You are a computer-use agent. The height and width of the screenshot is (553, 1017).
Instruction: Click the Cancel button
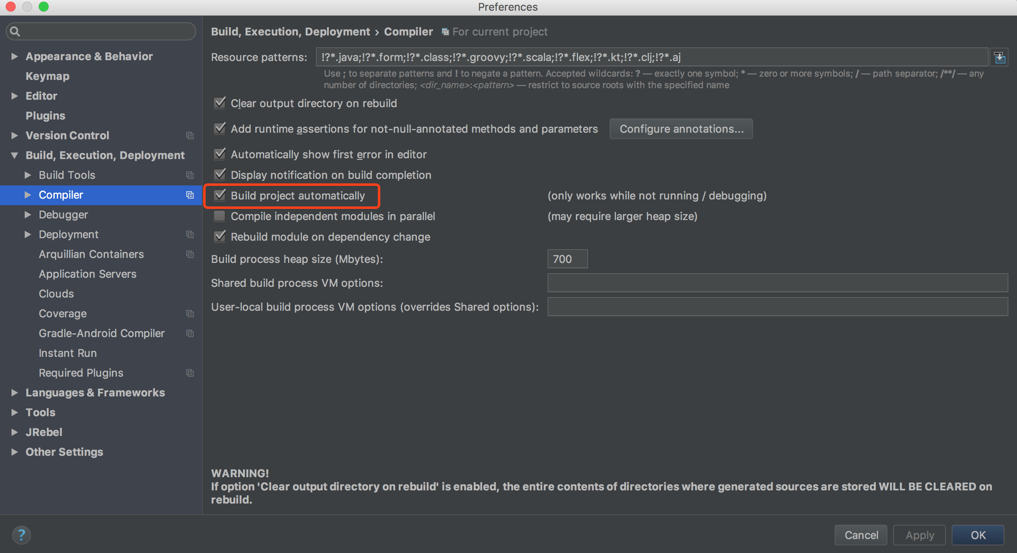tap(861, 535)
